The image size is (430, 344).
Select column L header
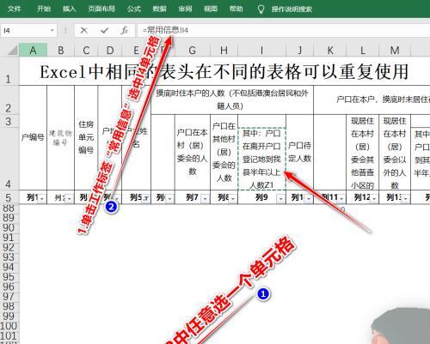pos(363,51)
